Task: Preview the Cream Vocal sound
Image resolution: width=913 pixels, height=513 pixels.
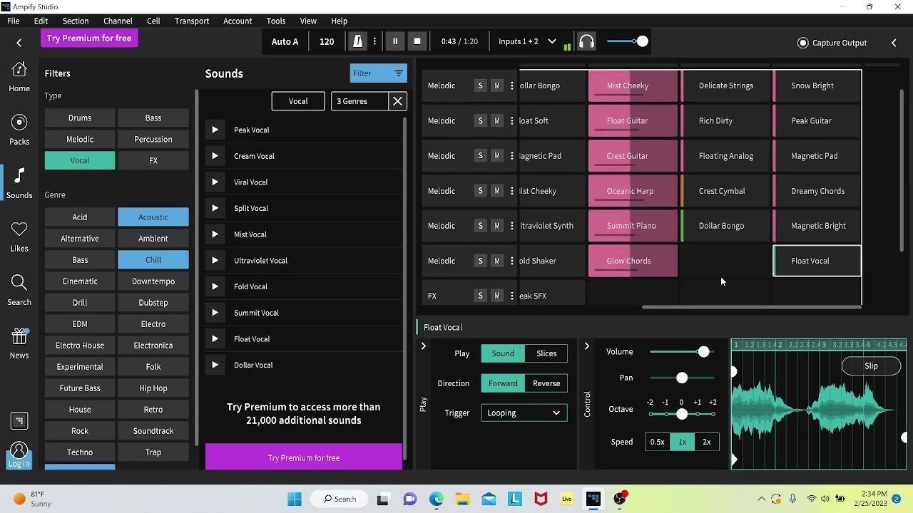Action: click(x=215, y=156)
